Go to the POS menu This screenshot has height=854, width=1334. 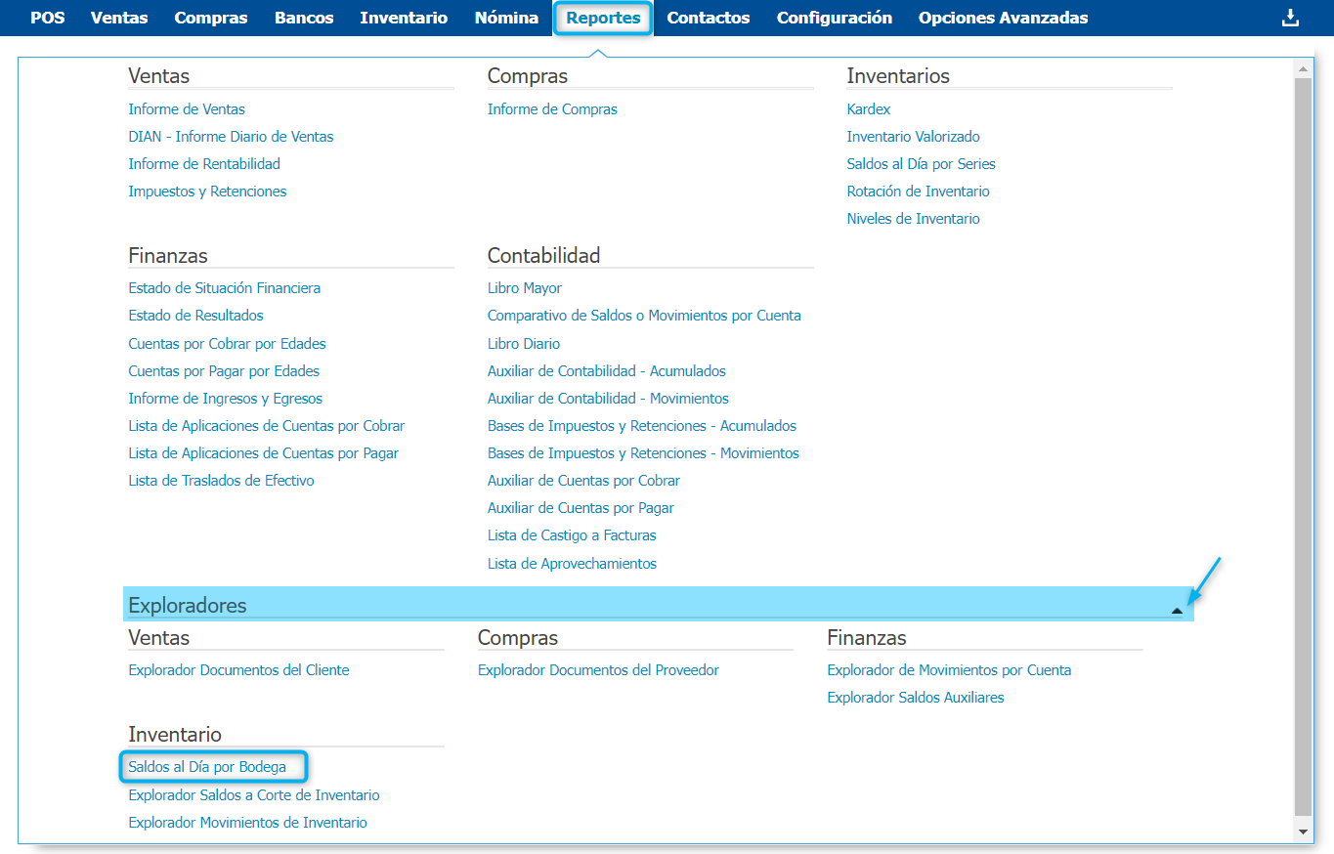pos(47,18)
